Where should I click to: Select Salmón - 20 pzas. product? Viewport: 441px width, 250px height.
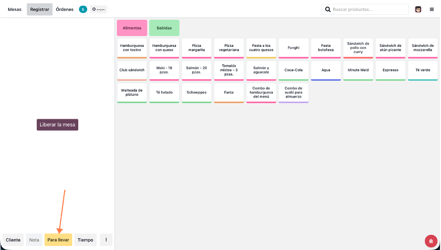click(x=197, y=71)
